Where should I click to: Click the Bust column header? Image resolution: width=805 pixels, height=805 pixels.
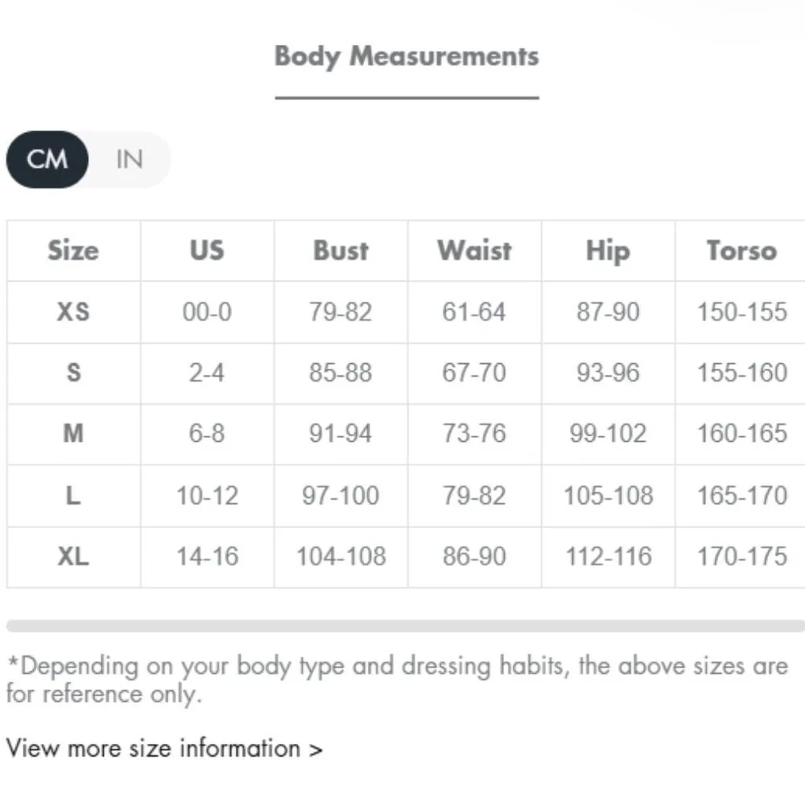tap(341, 250)
